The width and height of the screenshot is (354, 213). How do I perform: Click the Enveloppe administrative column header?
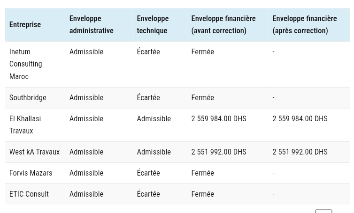pyautogui.click(x=91, y=24)
